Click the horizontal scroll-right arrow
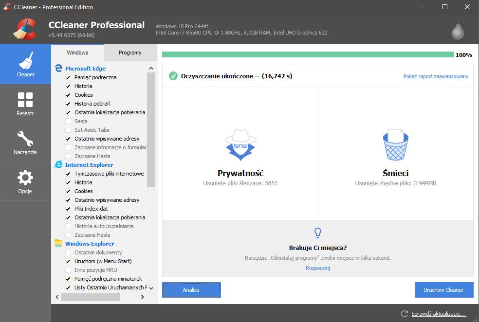This screenshot has width=479, height=322. tap(142, 297)
